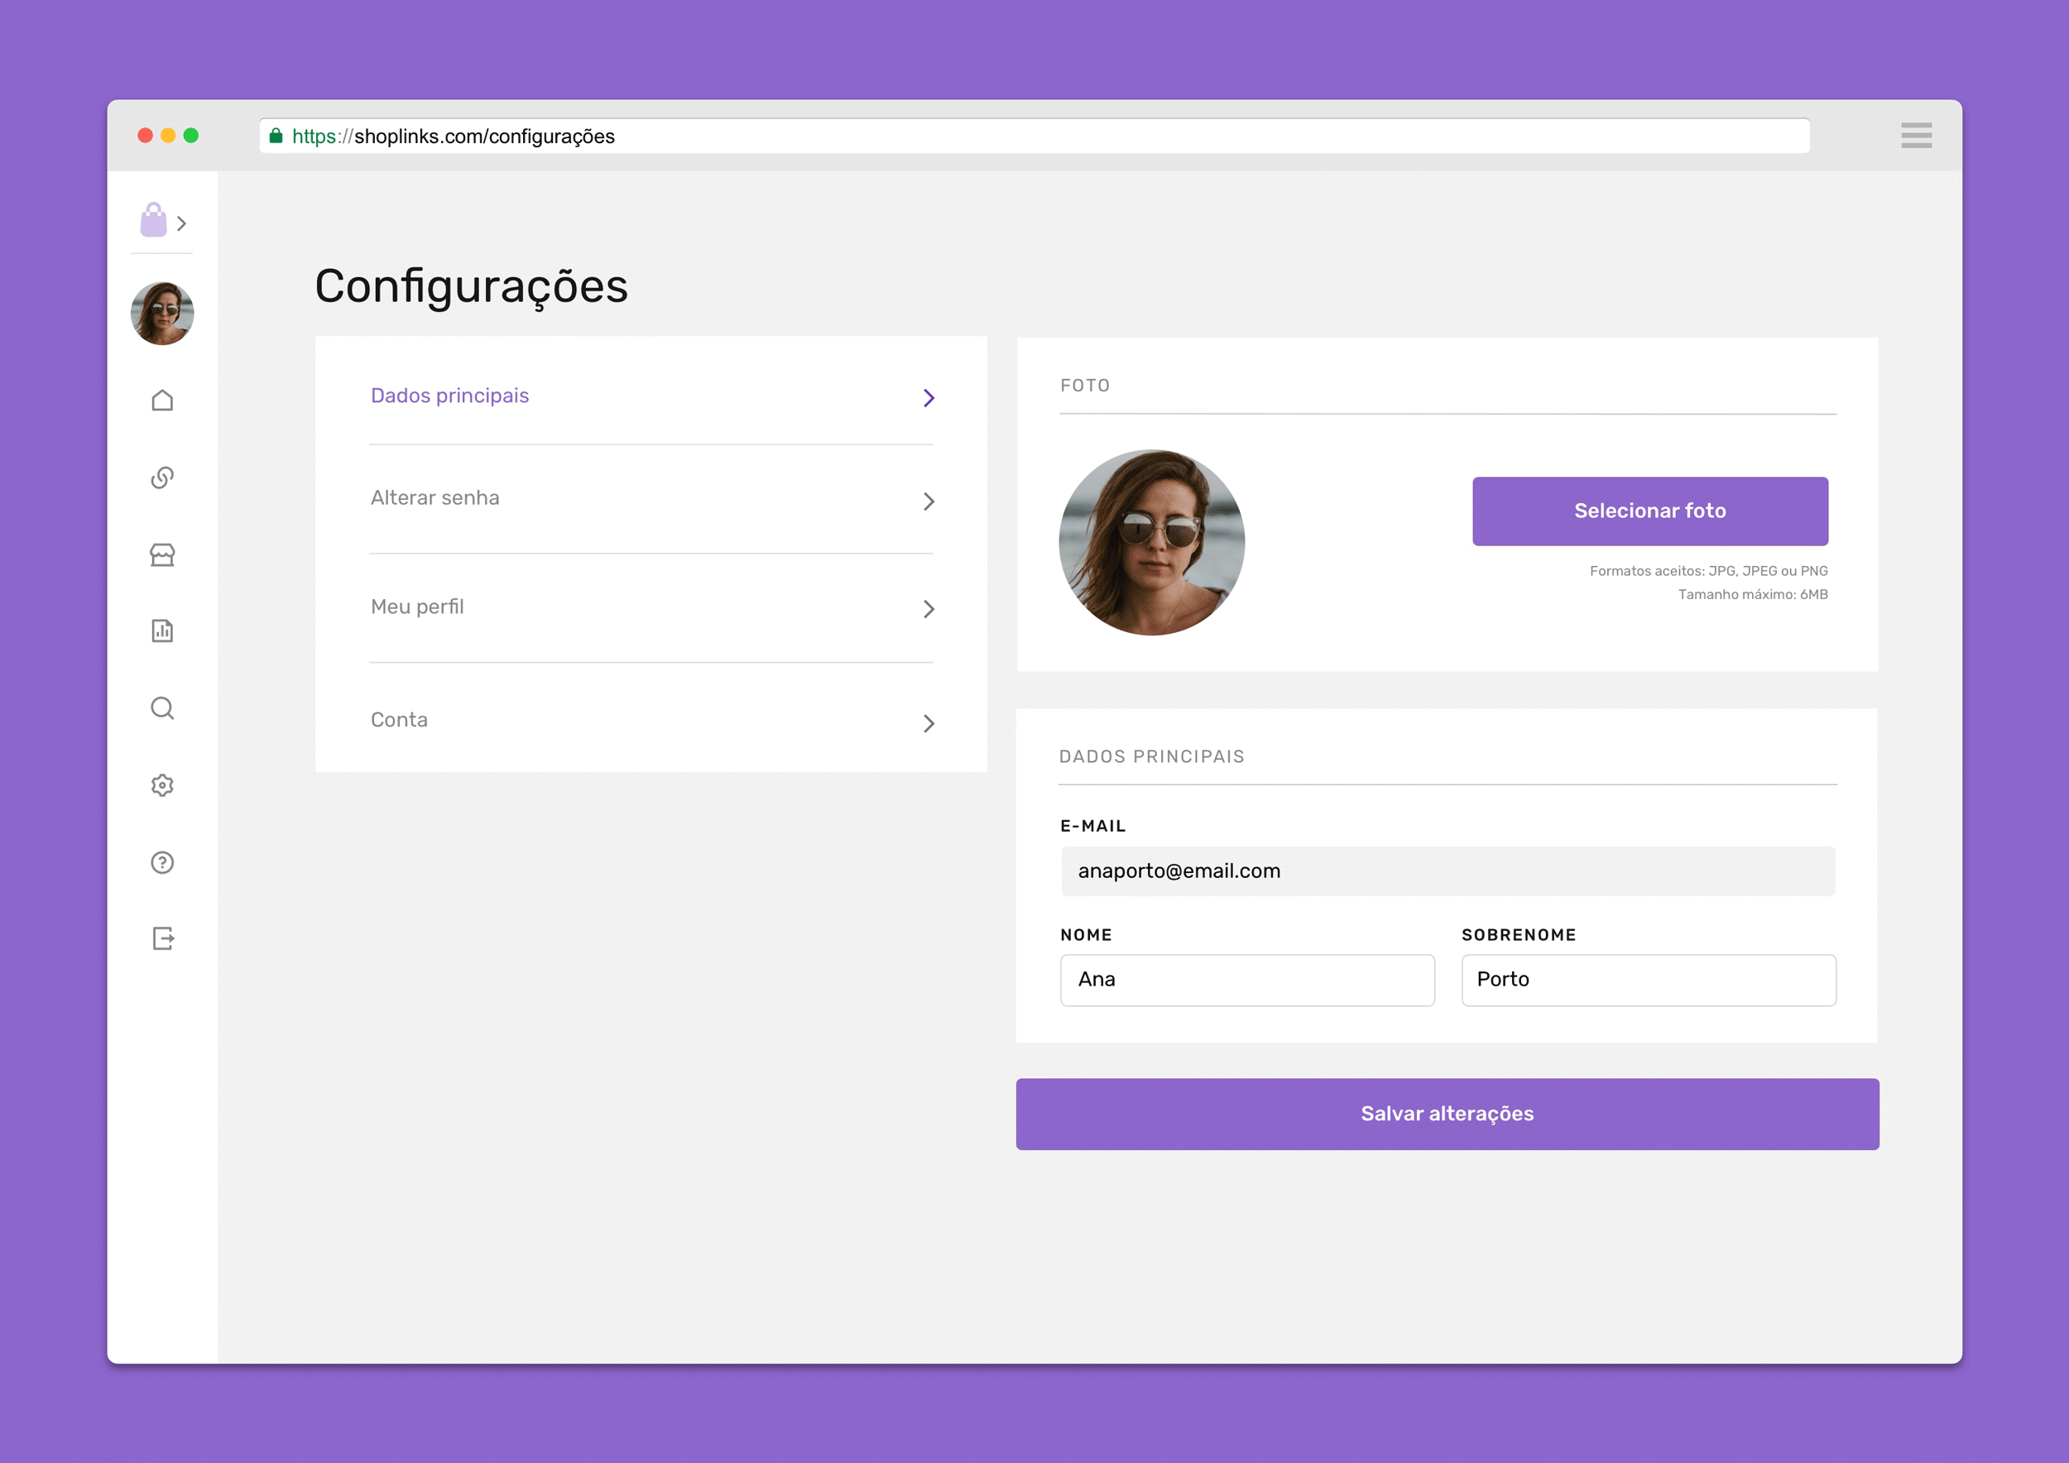Click the browser hamburger menu icon

(1916, 135)
